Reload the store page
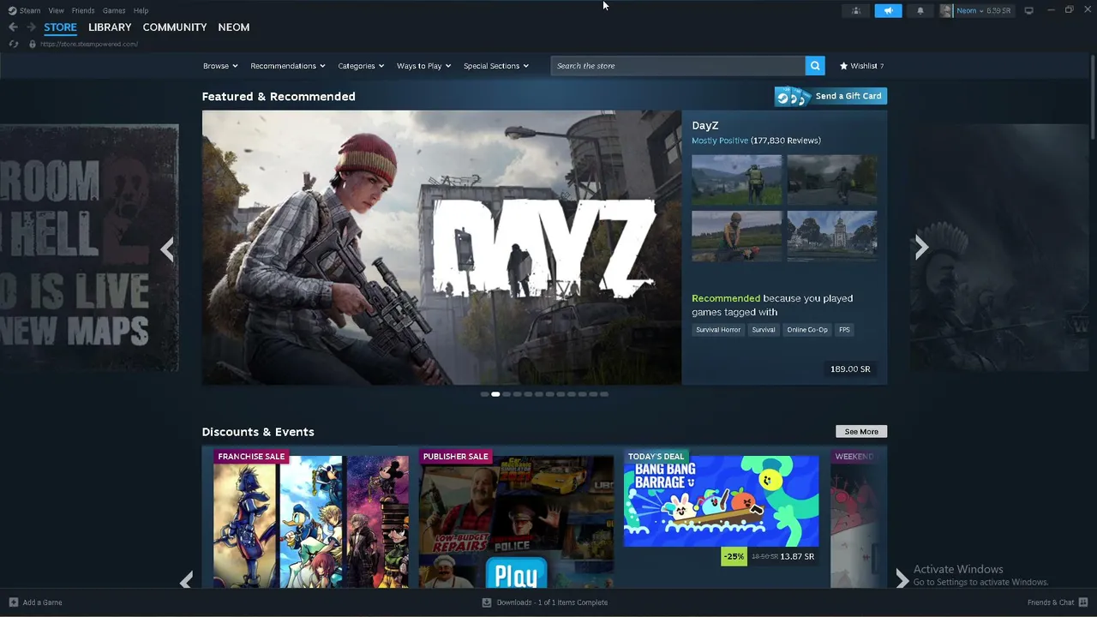 point(14,44)
